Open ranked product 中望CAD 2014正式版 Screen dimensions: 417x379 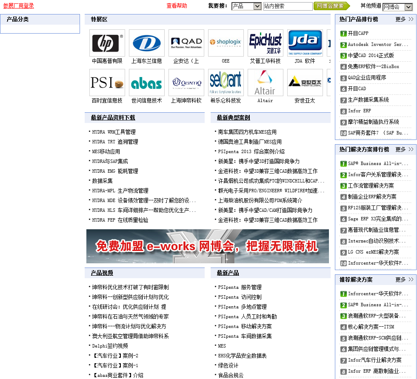coord(371,55)
